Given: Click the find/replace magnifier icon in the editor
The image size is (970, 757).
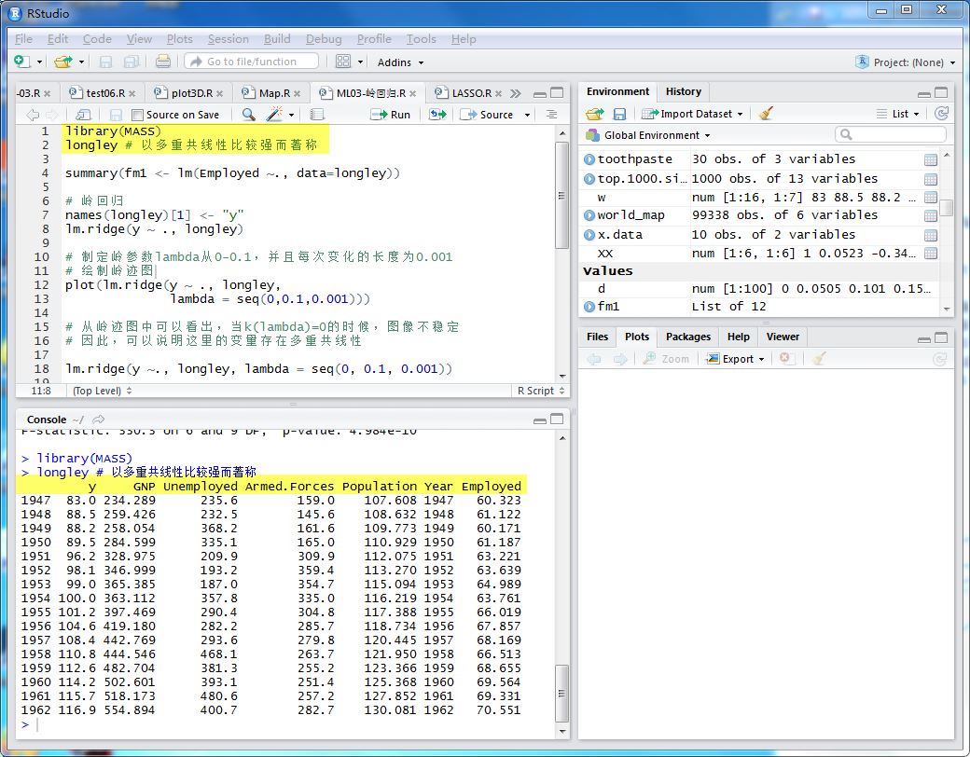Looking at the screenshot, I should tap(248, 115).
